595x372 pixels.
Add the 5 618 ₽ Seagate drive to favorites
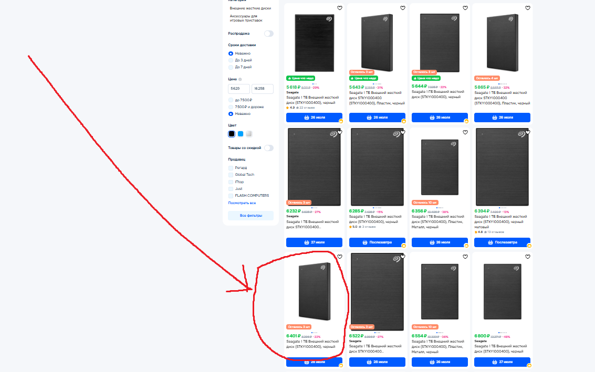point(340,8)
